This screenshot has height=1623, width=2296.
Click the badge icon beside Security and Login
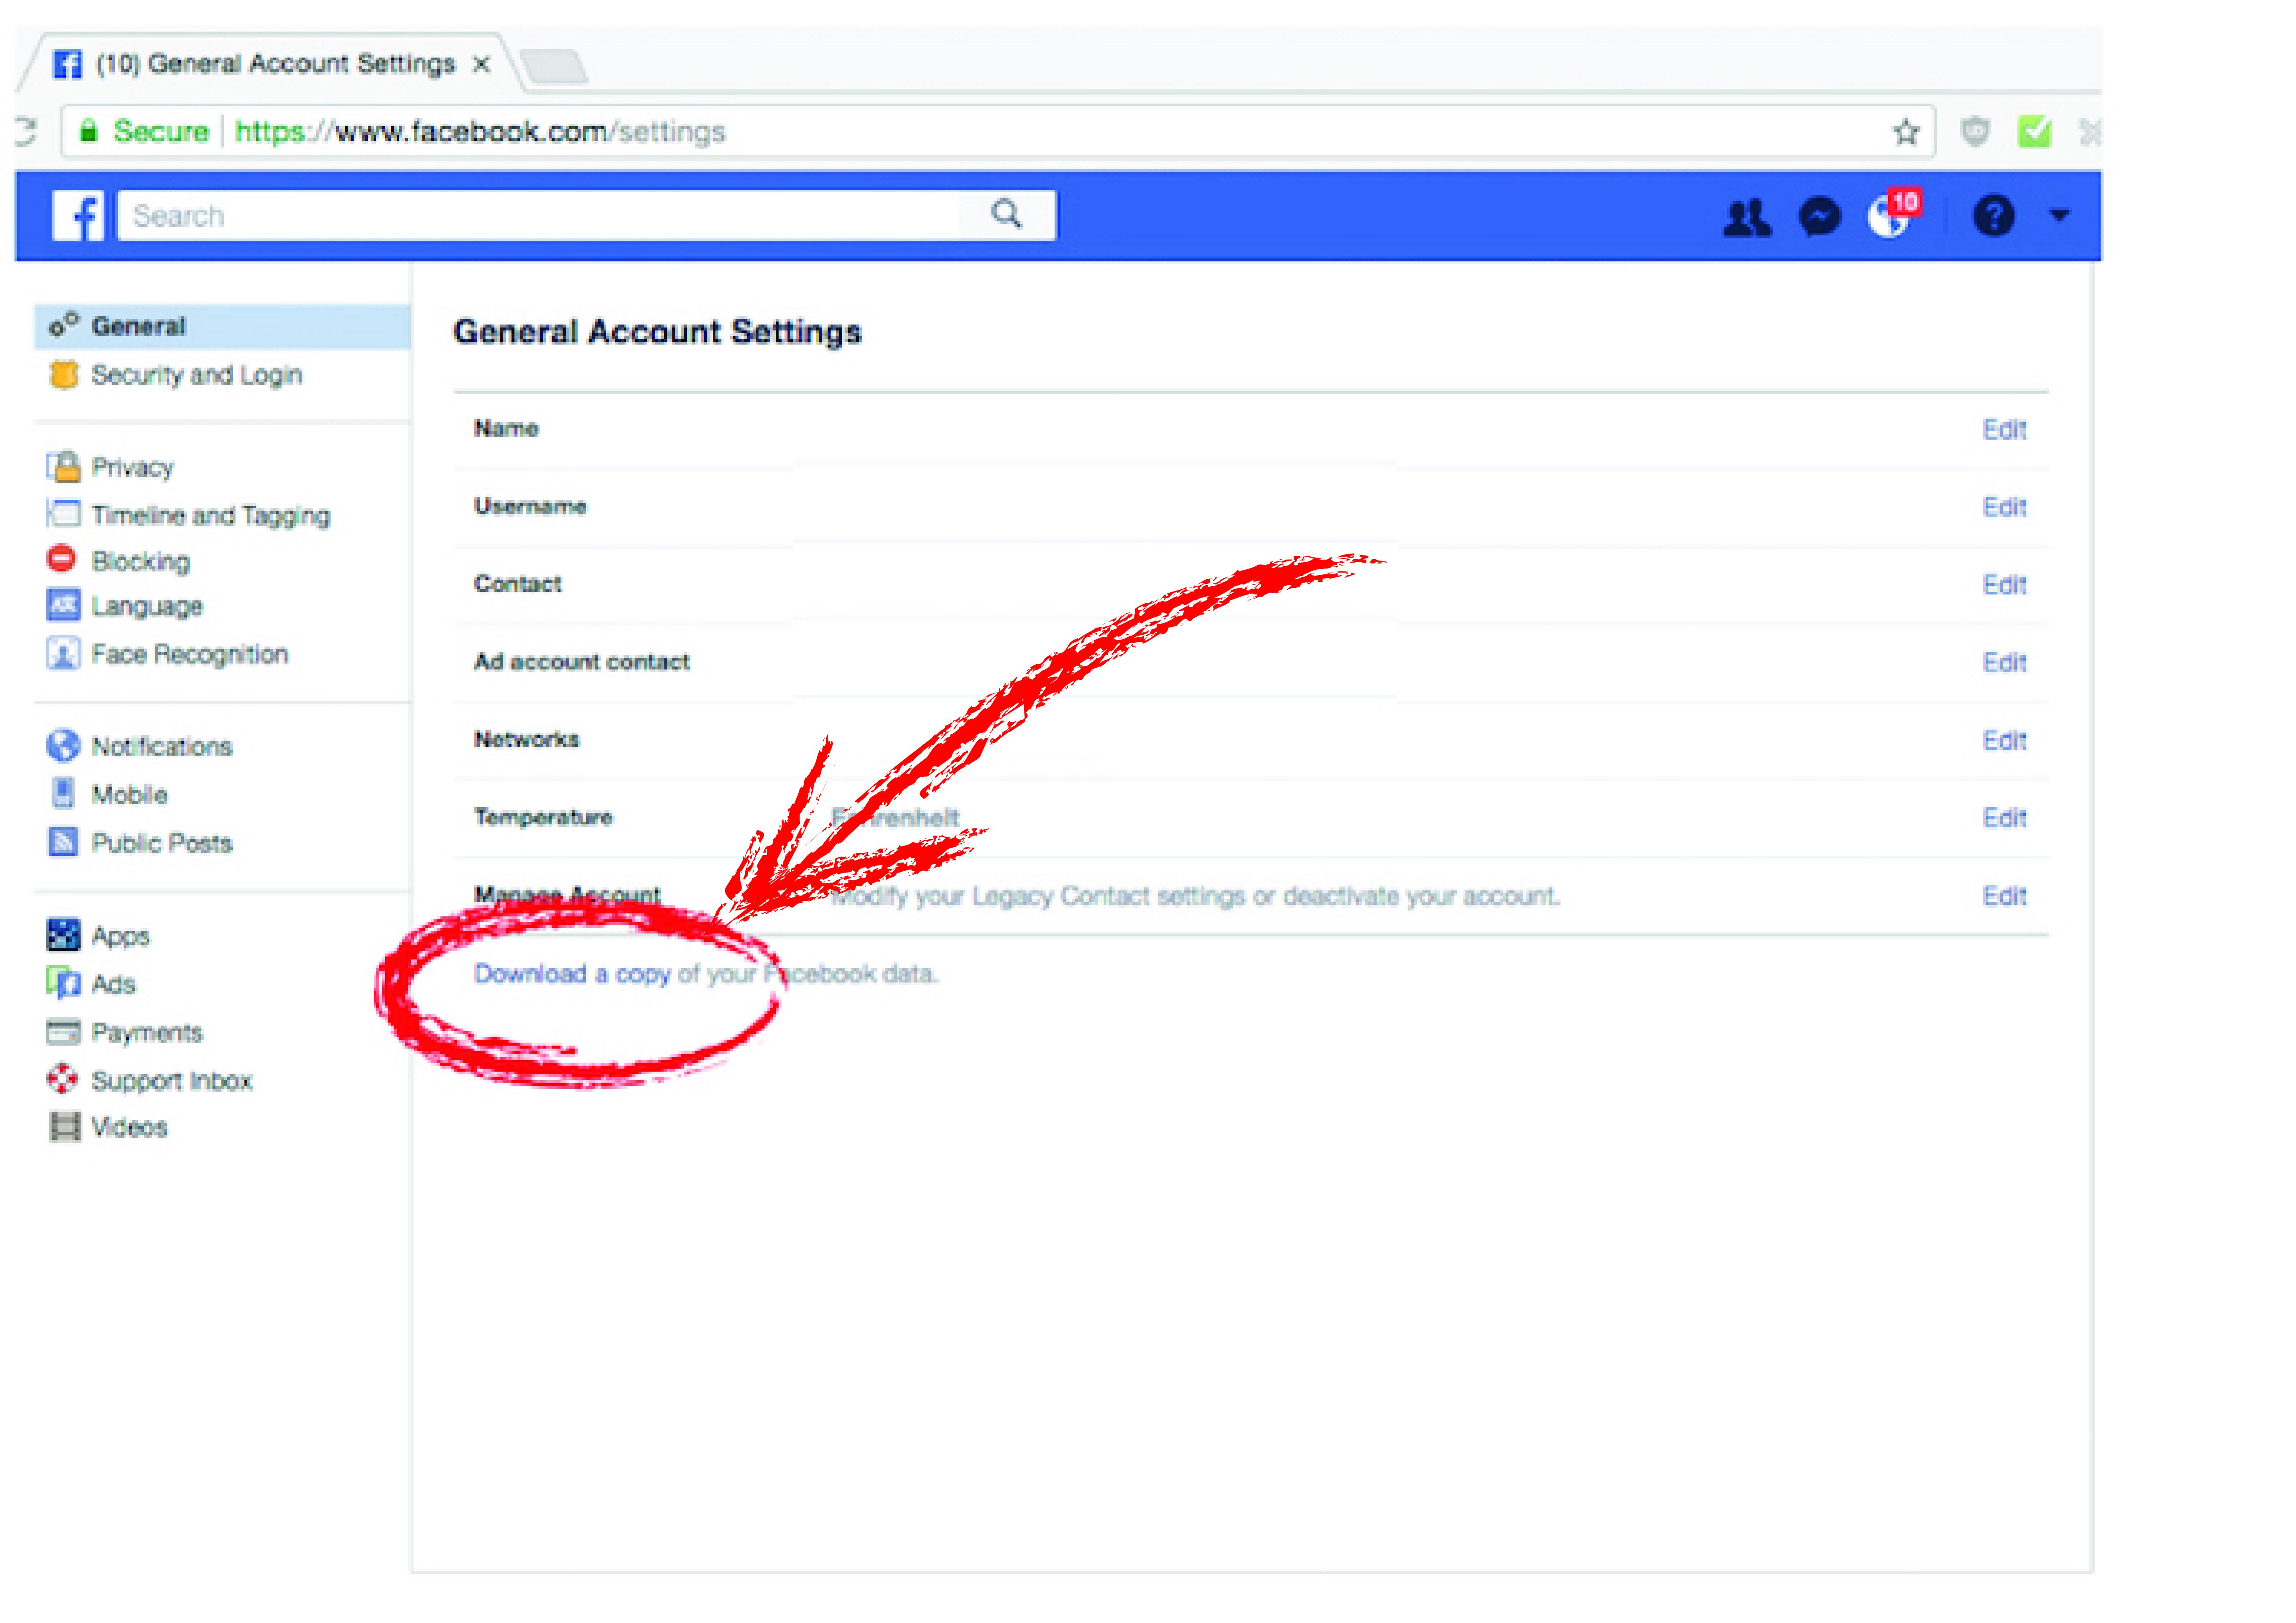coord(63,375)
